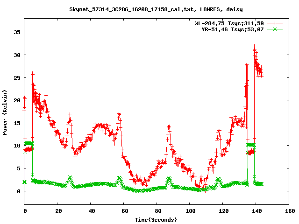
Task: Click the red XL legend line sample
Action: click(275, 23)
